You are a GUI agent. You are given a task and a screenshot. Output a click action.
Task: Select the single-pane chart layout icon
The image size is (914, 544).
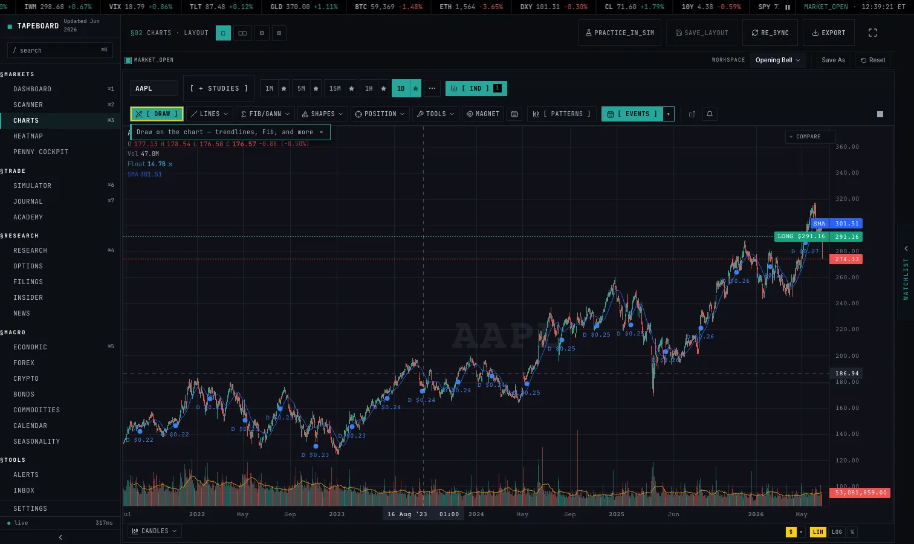tap(223, 33)
